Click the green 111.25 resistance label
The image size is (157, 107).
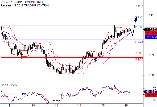click(x=139, y=17)
